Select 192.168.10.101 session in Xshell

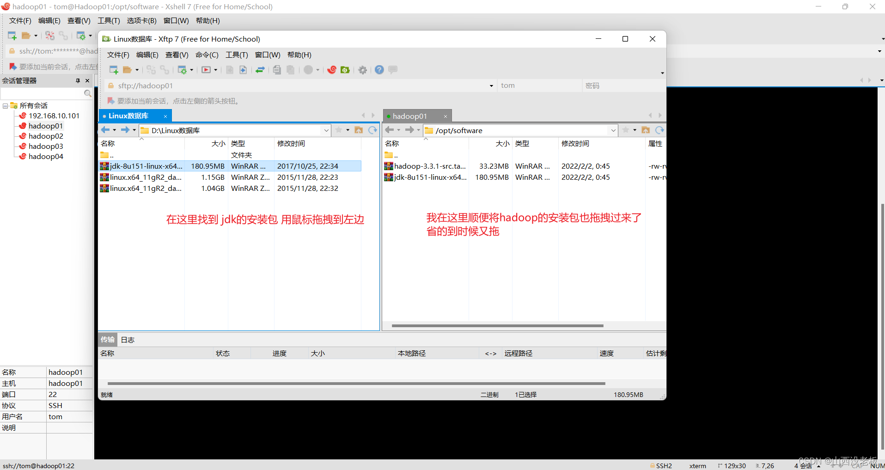pyautogui.click(x=54, y=116)
